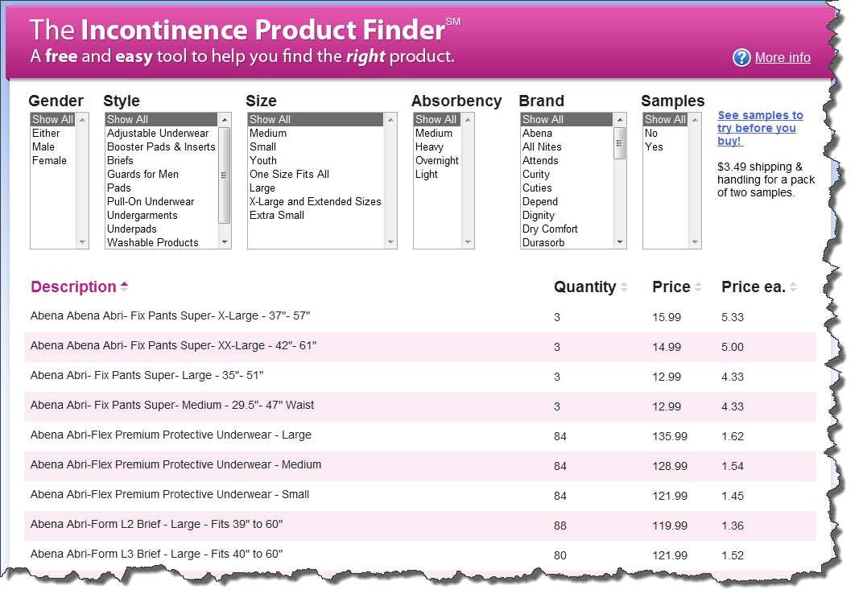Open the See samples to try link
The image size is (859, 602).
760,128
